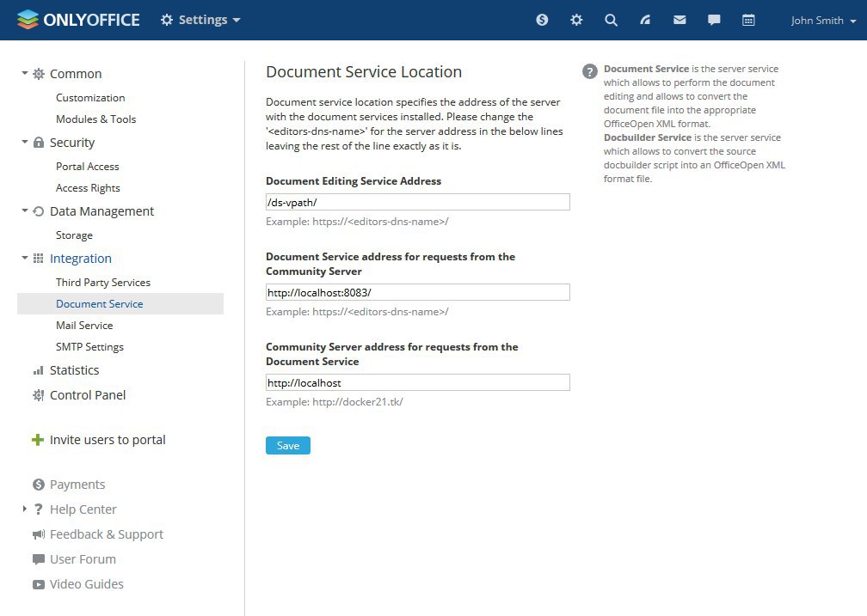867x616 pixels.
Task: Click the green plus invite icon
Action: click(37, 440)
